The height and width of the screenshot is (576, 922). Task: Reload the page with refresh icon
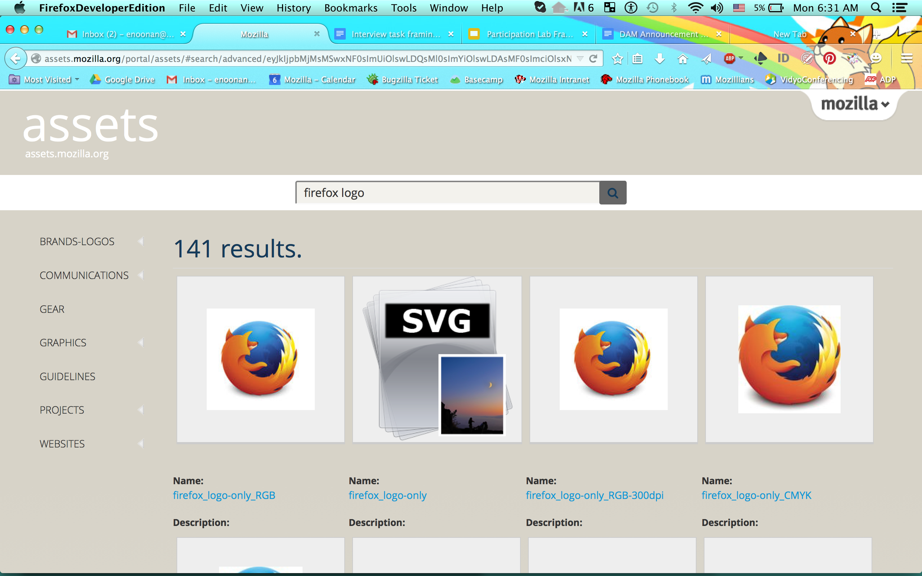tap(593, 58)
